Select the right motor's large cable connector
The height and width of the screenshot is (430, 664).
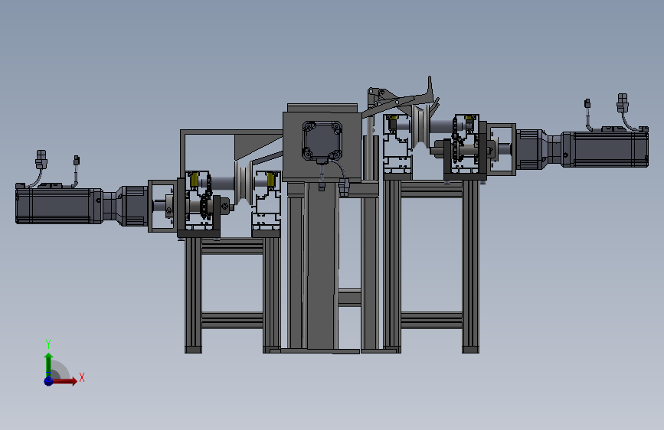pyautogui.click(x=622, y=103)
